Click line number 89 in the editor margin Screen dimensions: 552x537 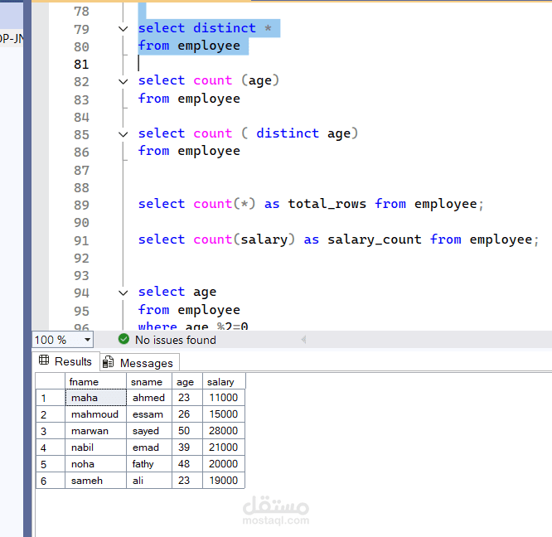coord(81,205)
